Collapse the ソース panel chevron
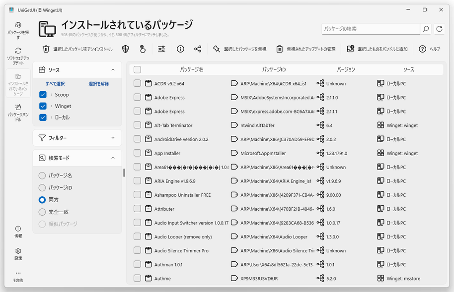The image size is (454, 292). pos(113,70)
